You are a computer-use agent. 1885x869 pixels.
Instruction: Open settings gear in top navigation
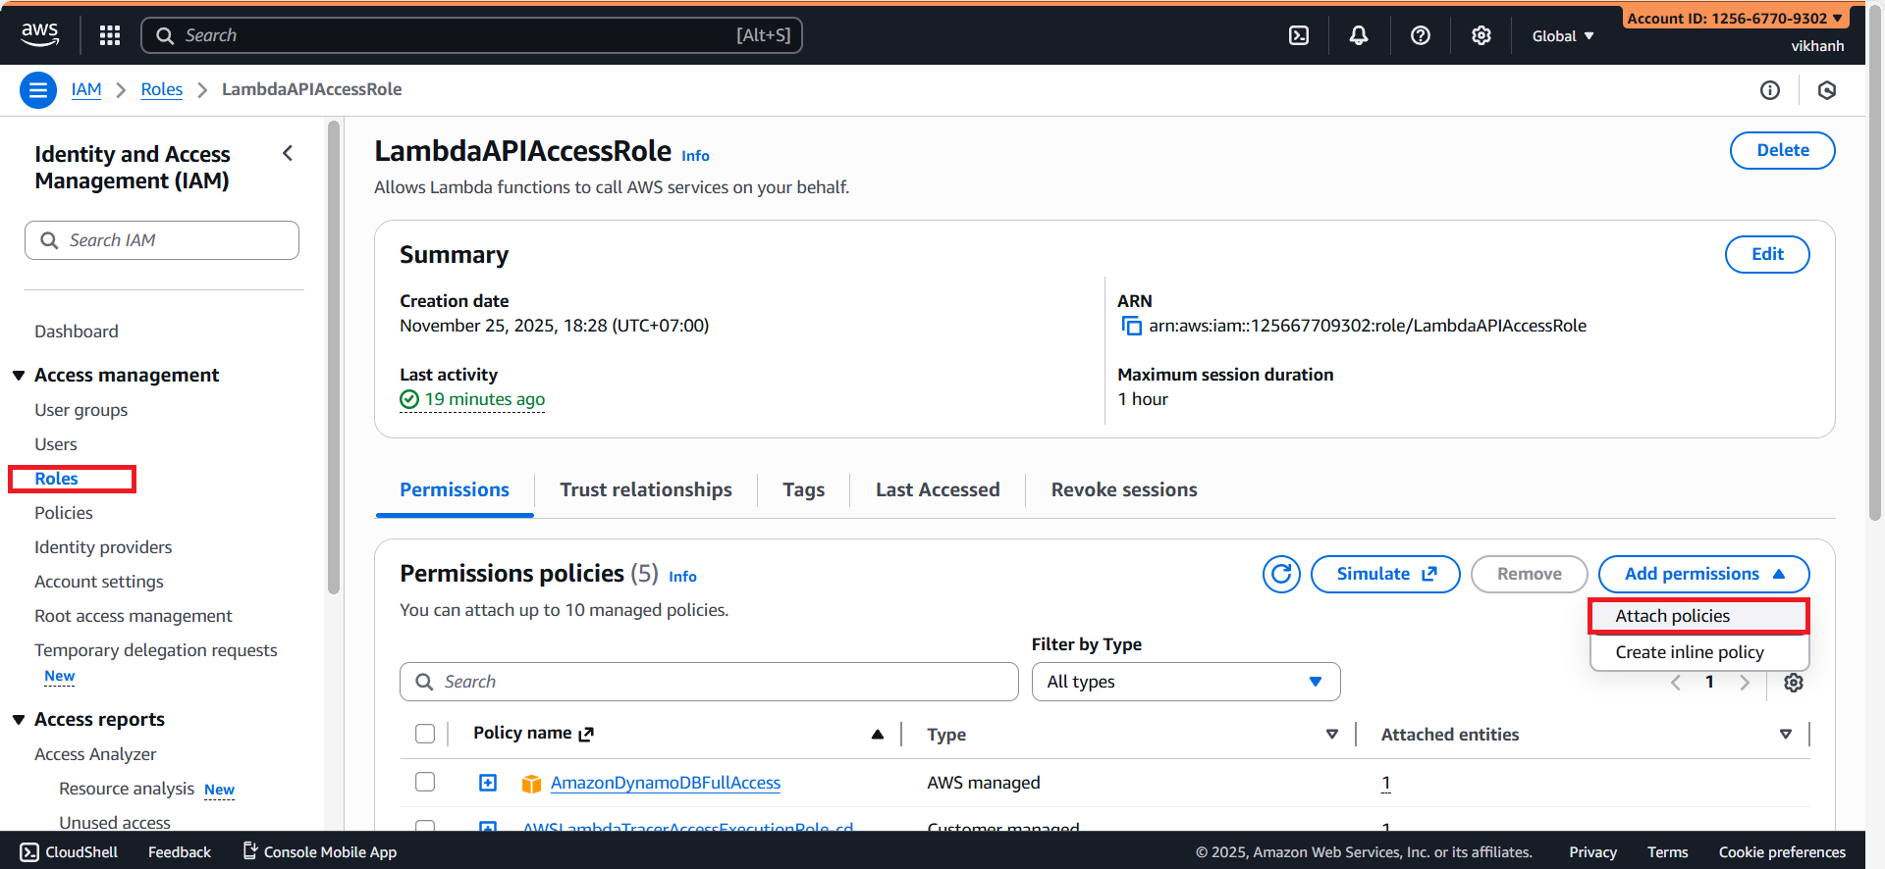1481,35
